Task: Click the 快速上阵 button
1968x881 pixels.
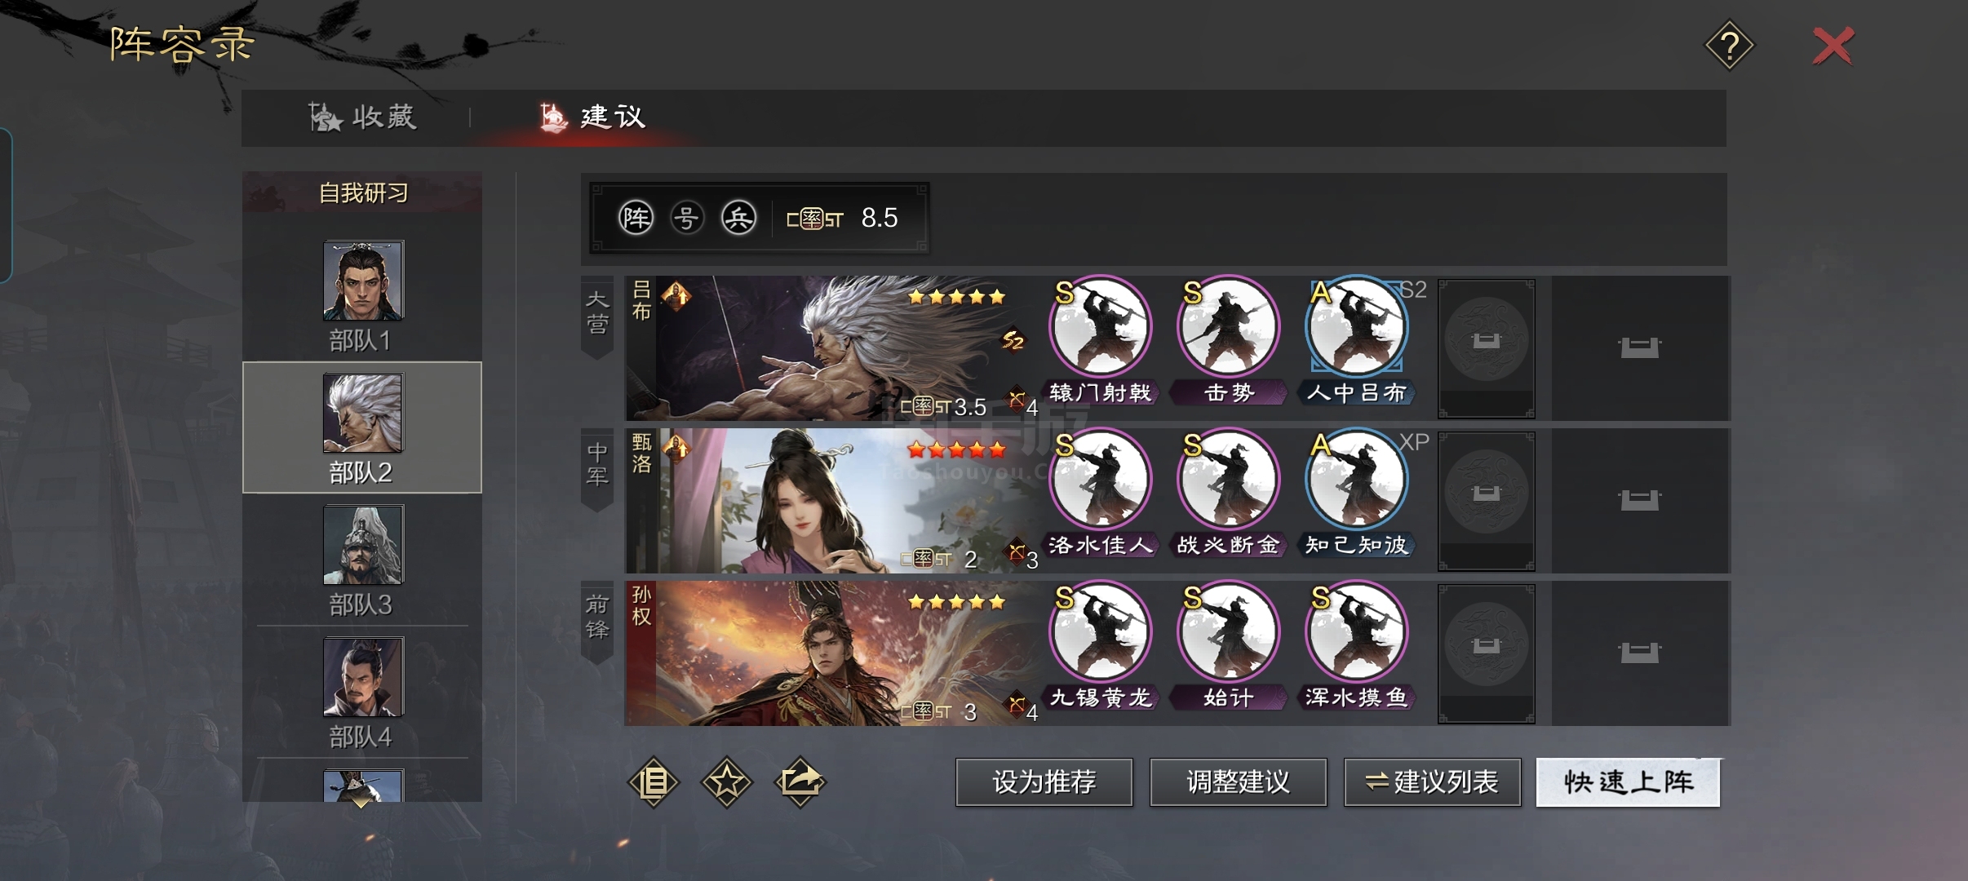Action: 1628,782
